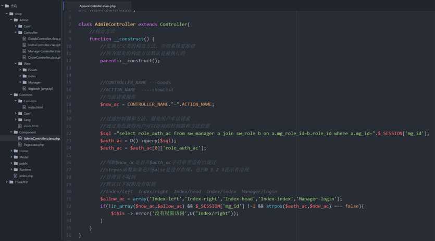Click the '$now_ac = CONTROLLER_NAME' code line
Screen dimensions: 435x241
coord(157,104)
